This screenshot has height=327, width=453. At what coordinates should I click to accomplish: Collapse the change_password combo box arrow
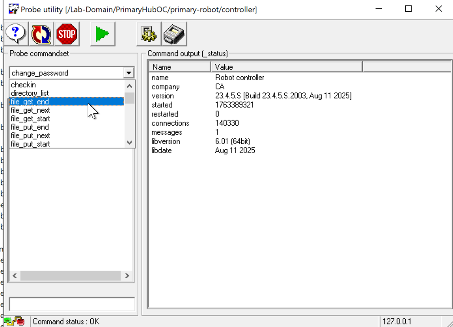click(128, 73)
